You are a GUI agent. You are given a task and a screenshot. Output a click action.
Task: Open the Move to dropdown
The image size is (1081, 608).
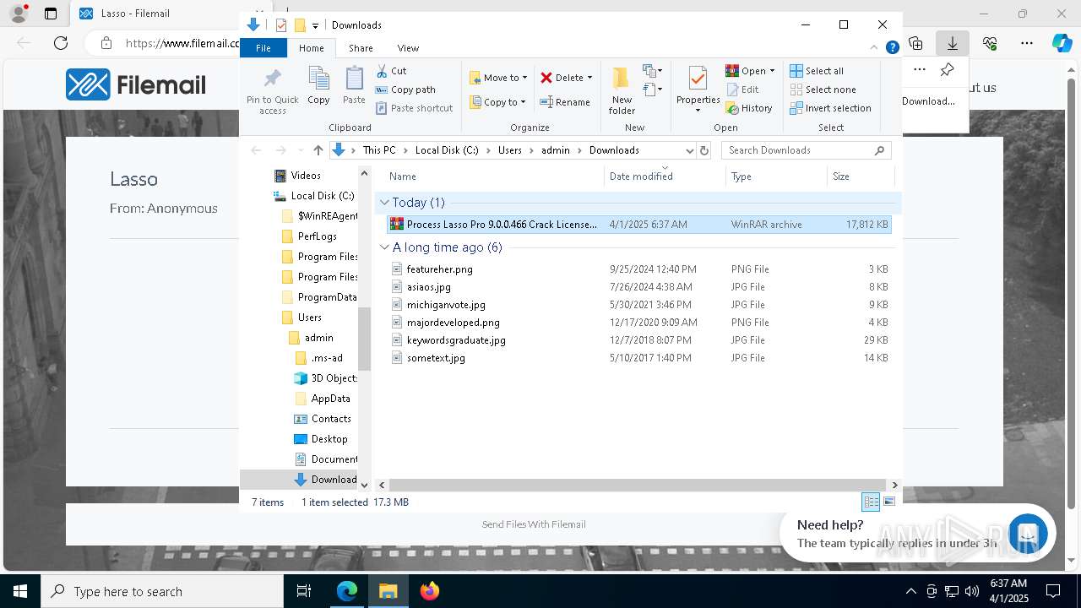pos(498,78)
